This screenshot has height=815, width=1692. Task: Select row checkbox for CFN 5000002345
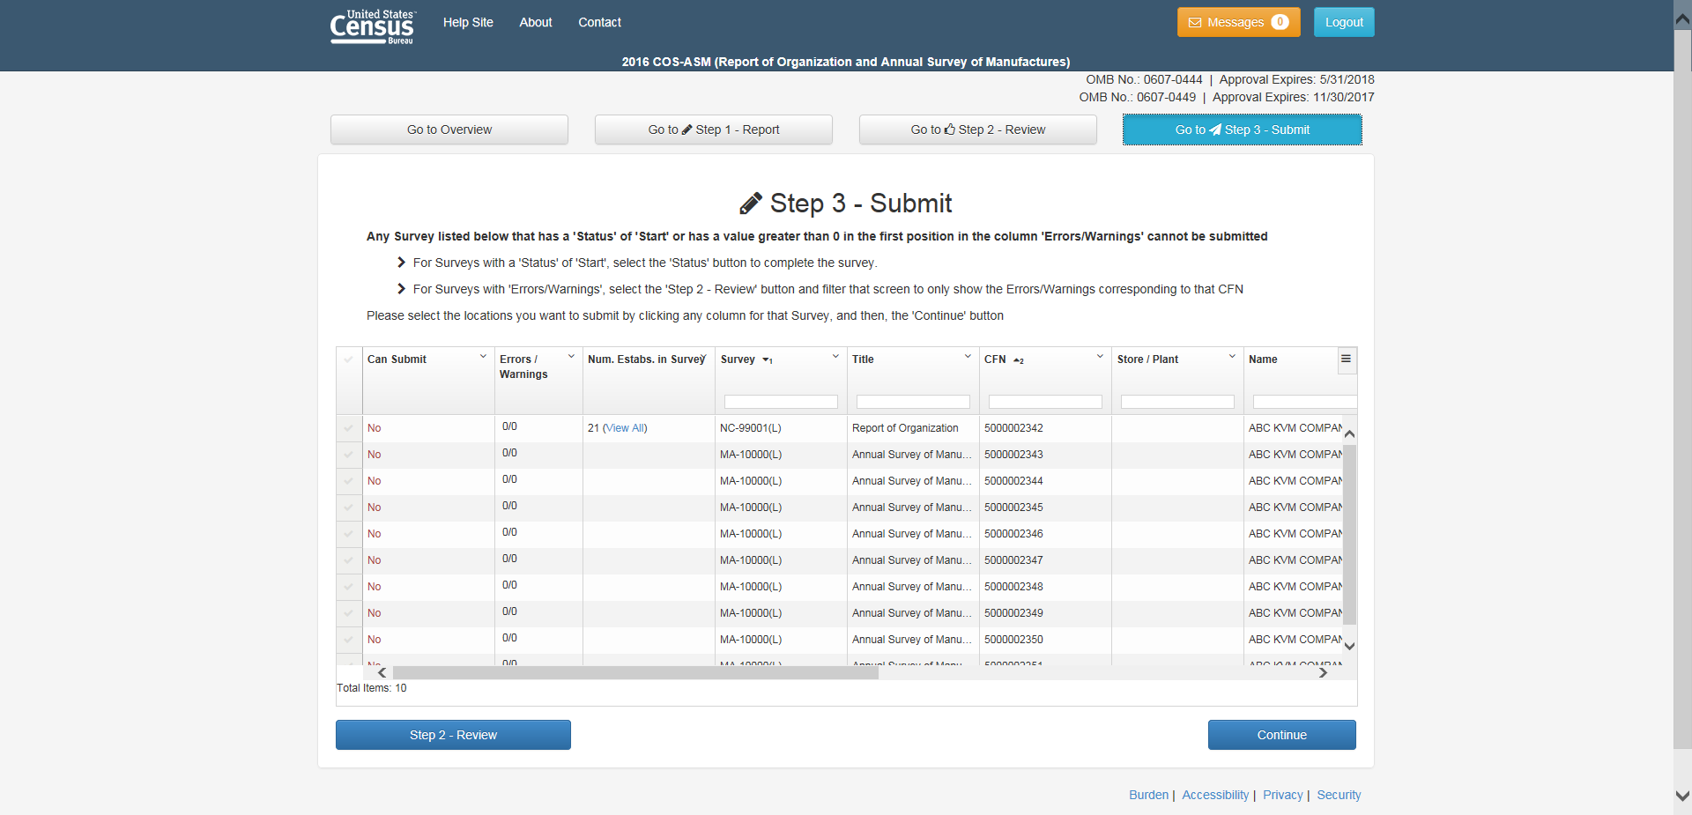pos(349,508)
